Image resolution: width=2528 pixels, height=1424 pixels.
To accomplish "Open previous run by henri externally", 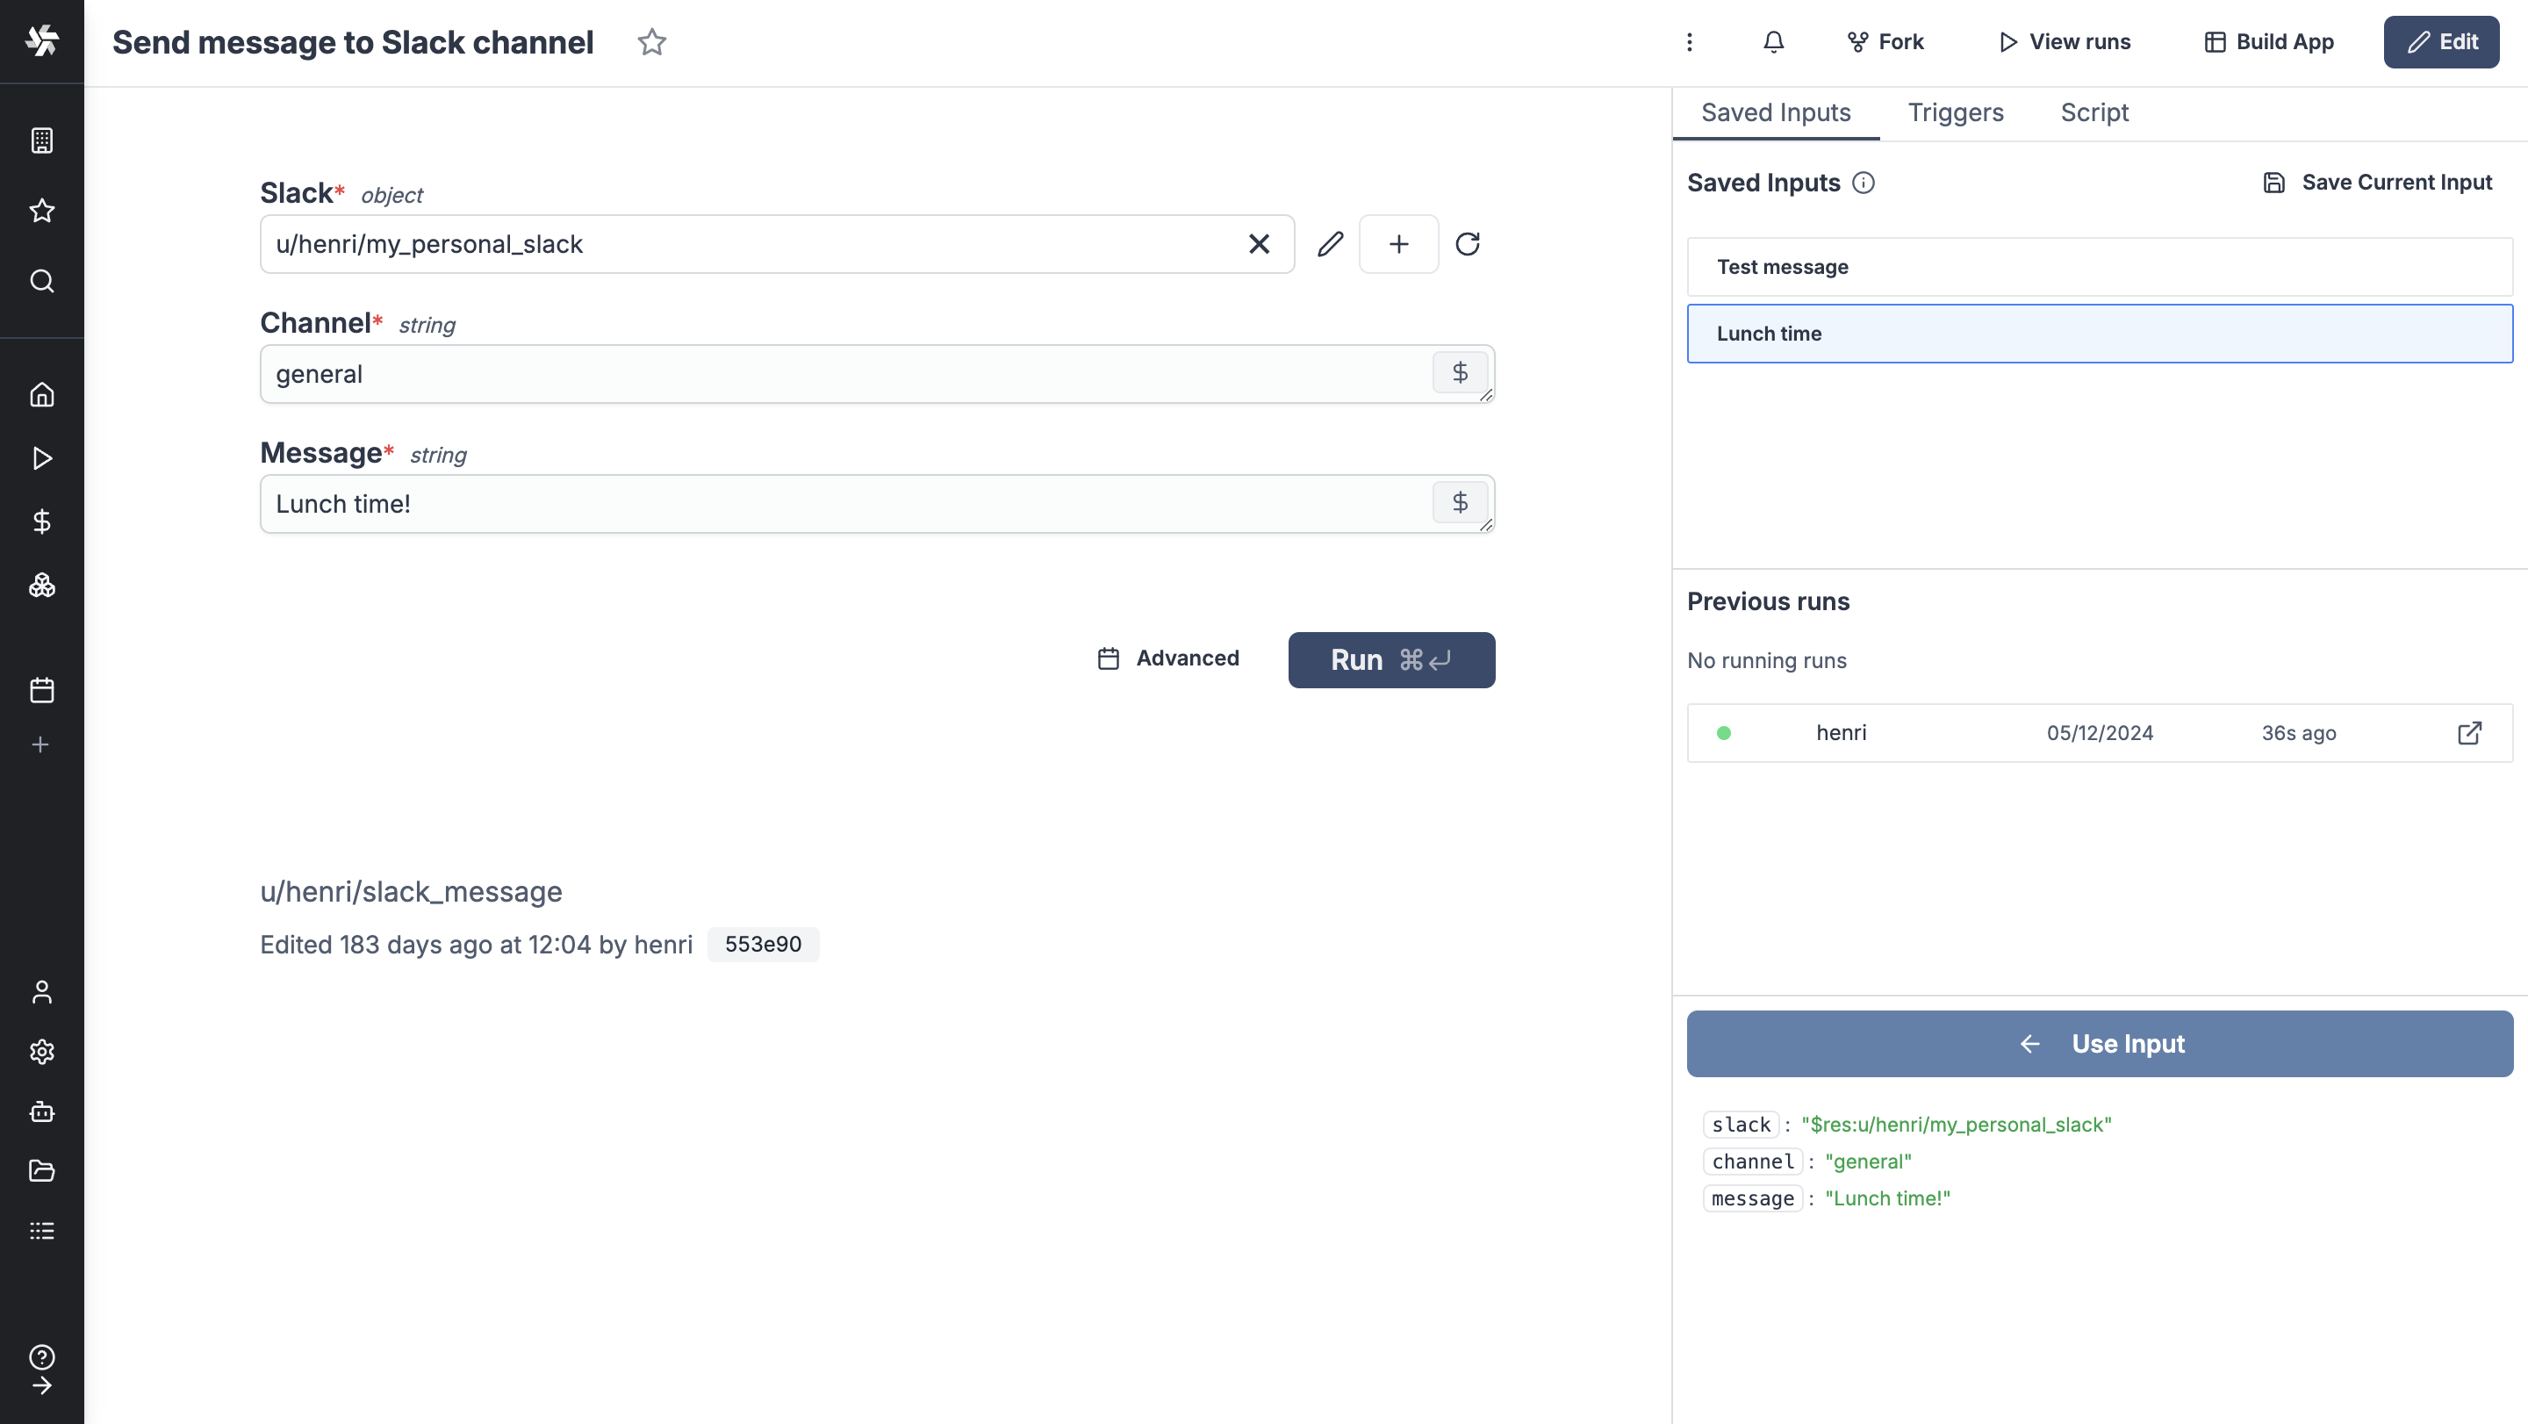I will click(2469, 733).
